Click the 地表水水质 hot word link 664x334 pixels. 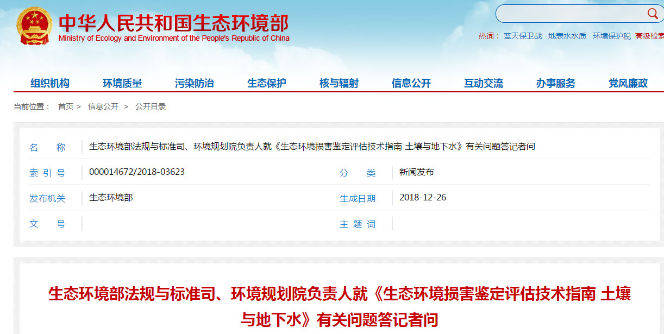point(567,36)
